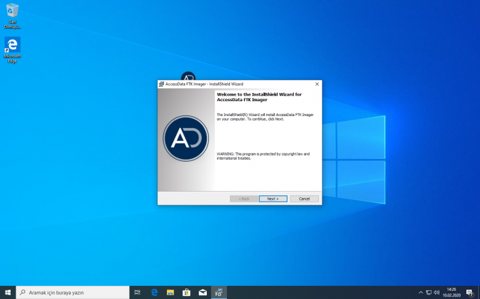
Task: Click Next to continue the installation
Action: 272,199
